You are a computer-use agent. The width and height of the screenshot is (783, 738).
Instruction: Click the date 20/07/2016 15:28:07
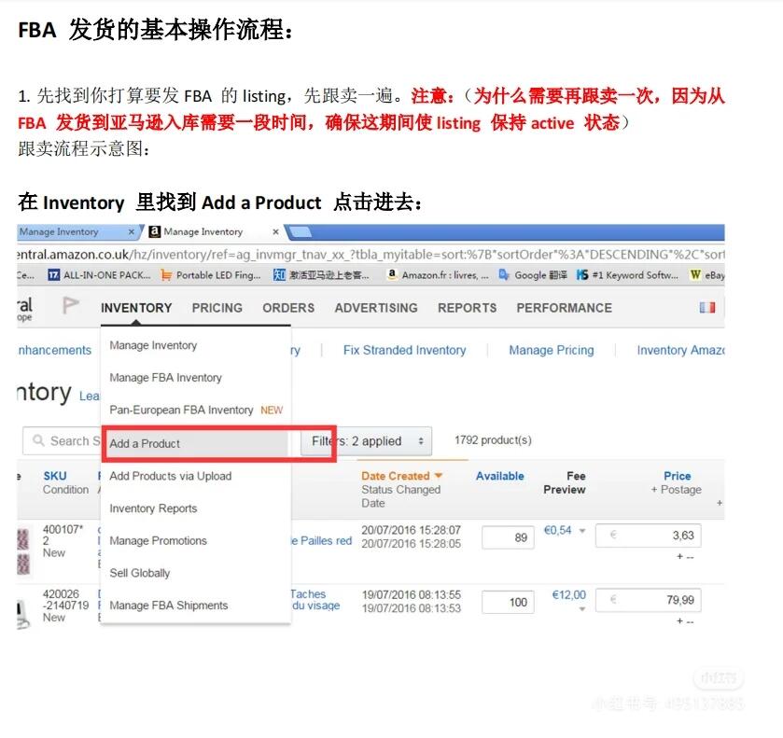[x=411, y=530]
